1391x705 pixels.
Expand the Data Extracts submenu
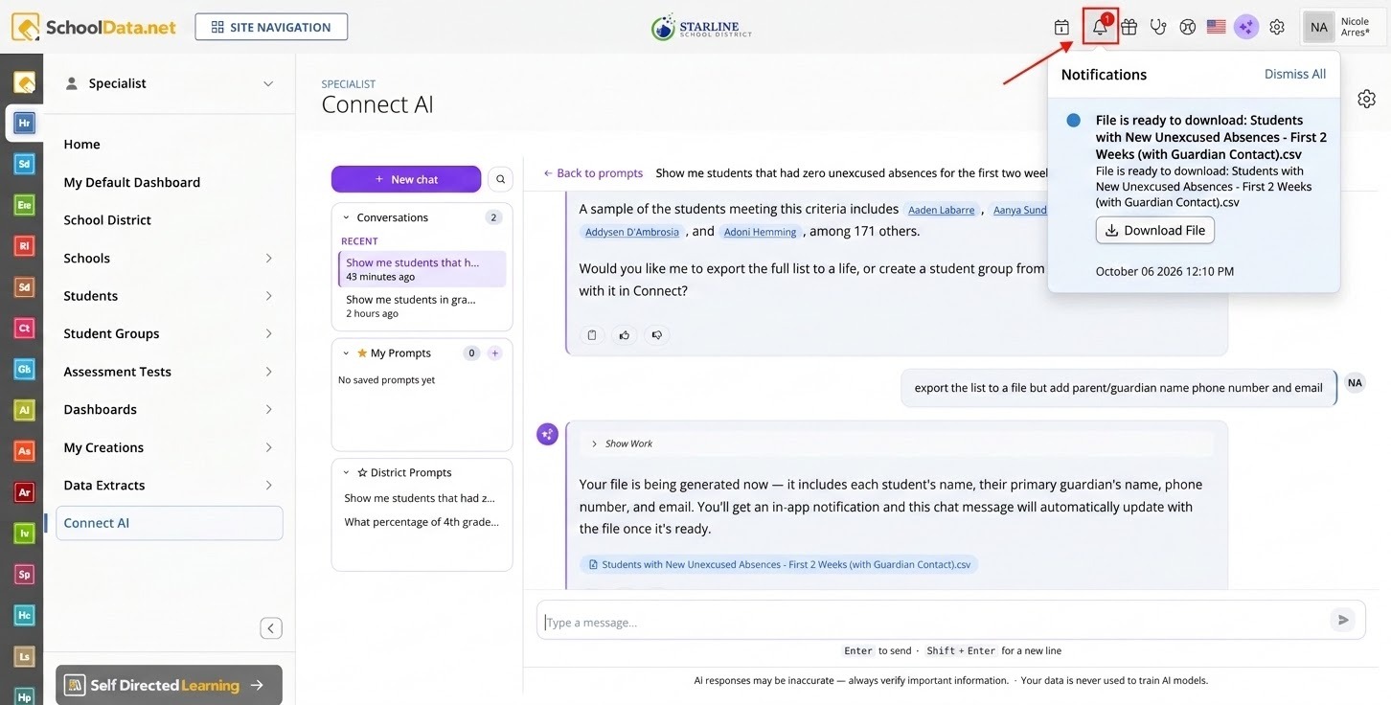tap(268, 486)
